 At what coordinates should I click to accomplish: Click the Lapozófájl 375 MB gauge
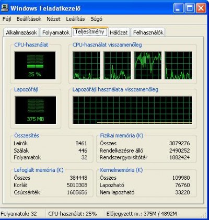click(36, 110)
